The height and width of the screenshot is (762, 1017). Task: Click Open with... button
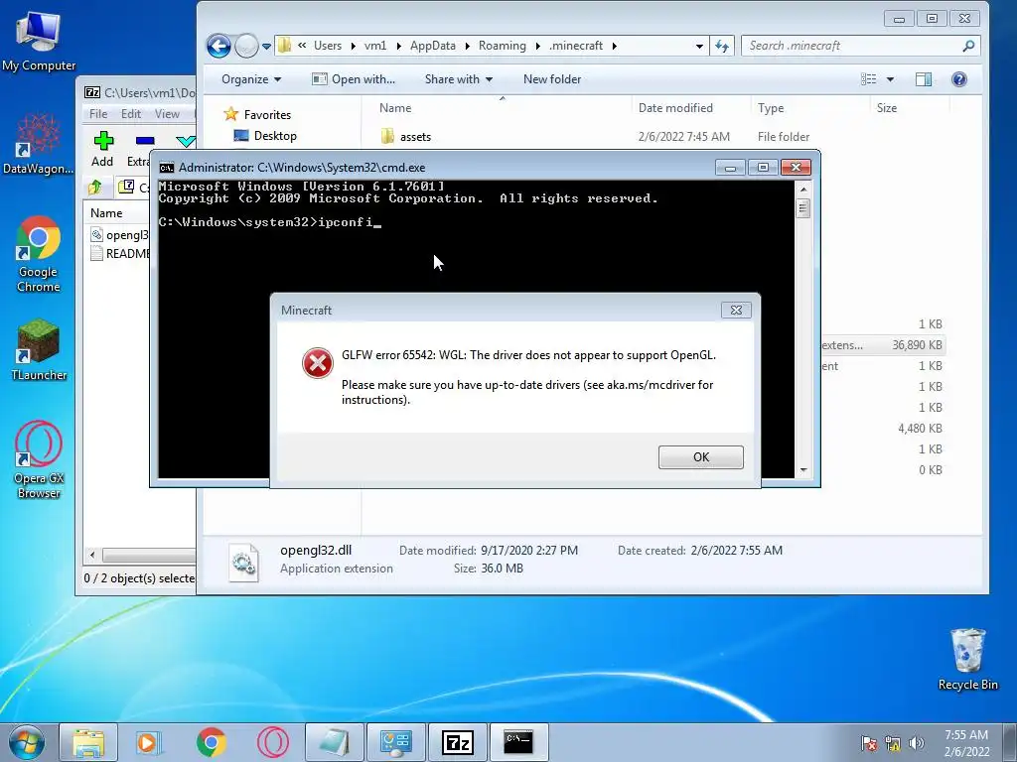click(x=355, y=79)
